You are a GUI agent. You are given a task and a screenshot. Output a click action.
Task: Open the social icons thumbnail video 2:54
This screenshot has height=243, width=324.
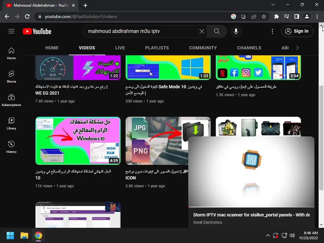[258, 67]
